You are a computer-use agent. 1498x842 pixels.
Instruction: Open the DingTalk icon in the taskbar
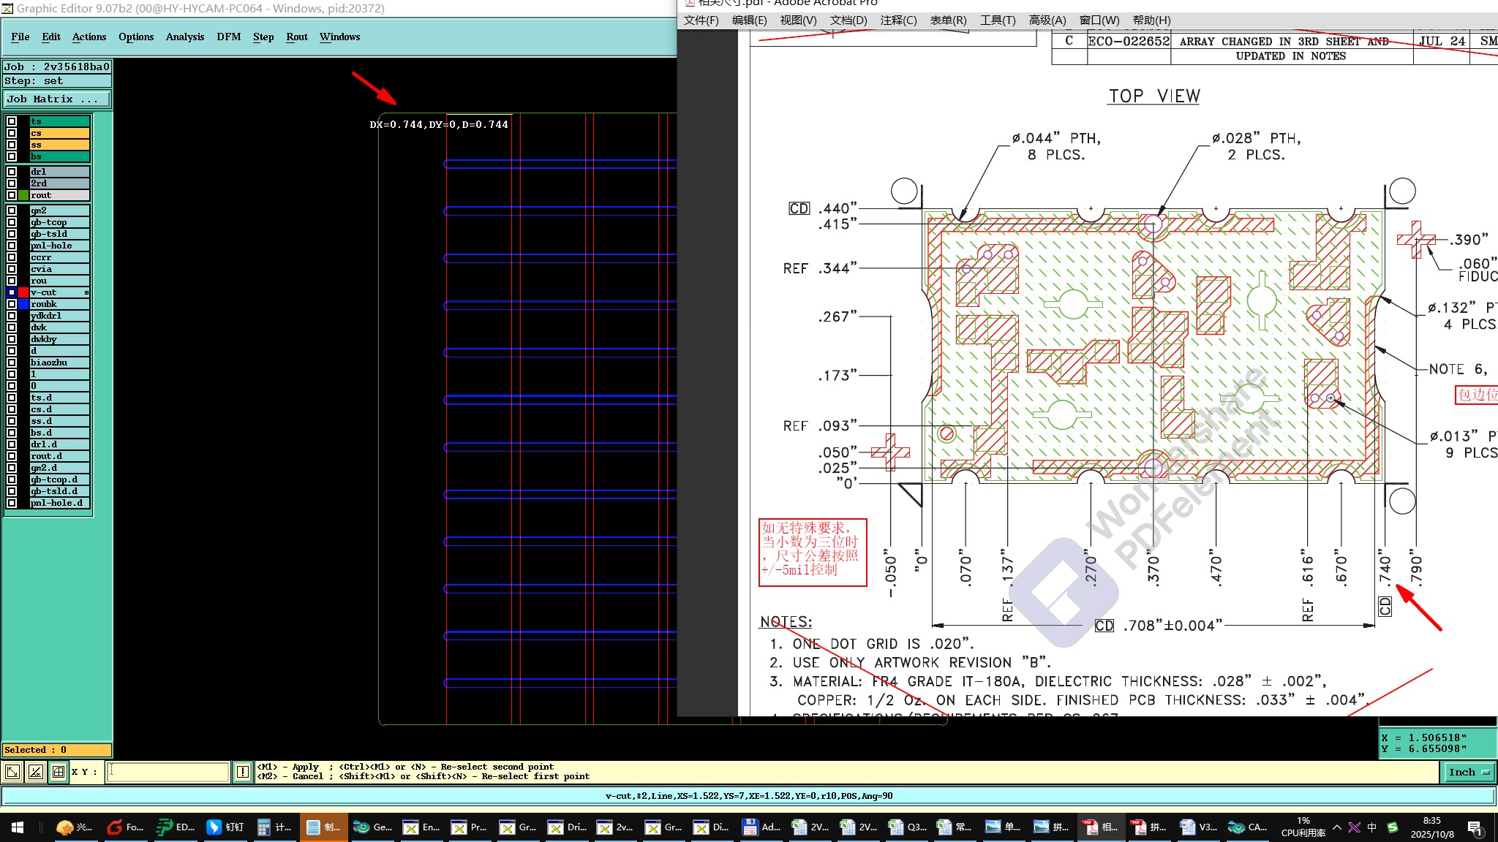click(x=225, y=827)
